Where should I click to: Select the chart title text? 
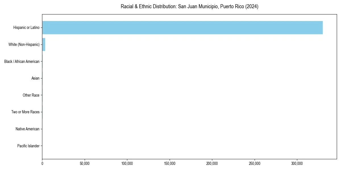pyautogui.click(x=190, y=6)
